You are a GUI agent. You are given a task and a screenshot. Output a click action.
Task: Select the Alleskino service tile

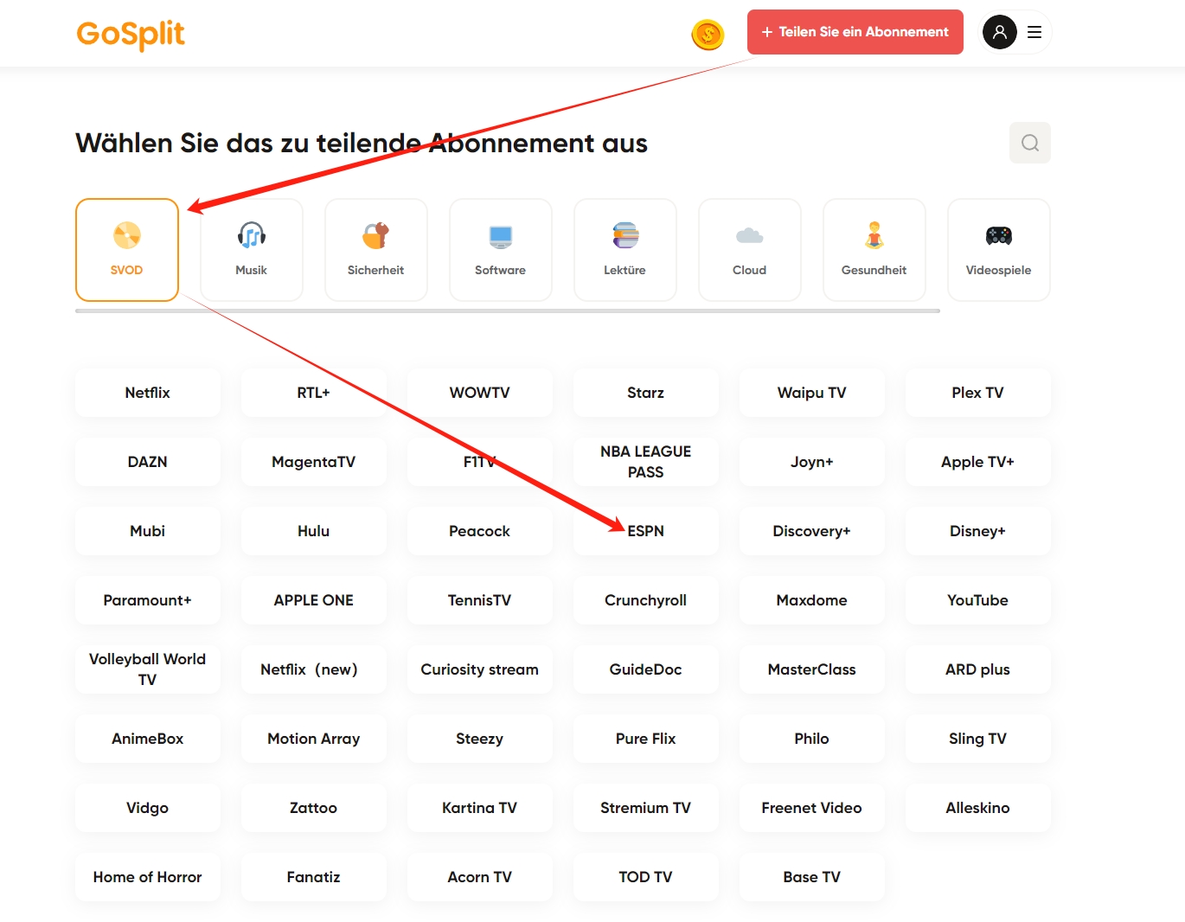pyautogui.click(x=978, y=808)
